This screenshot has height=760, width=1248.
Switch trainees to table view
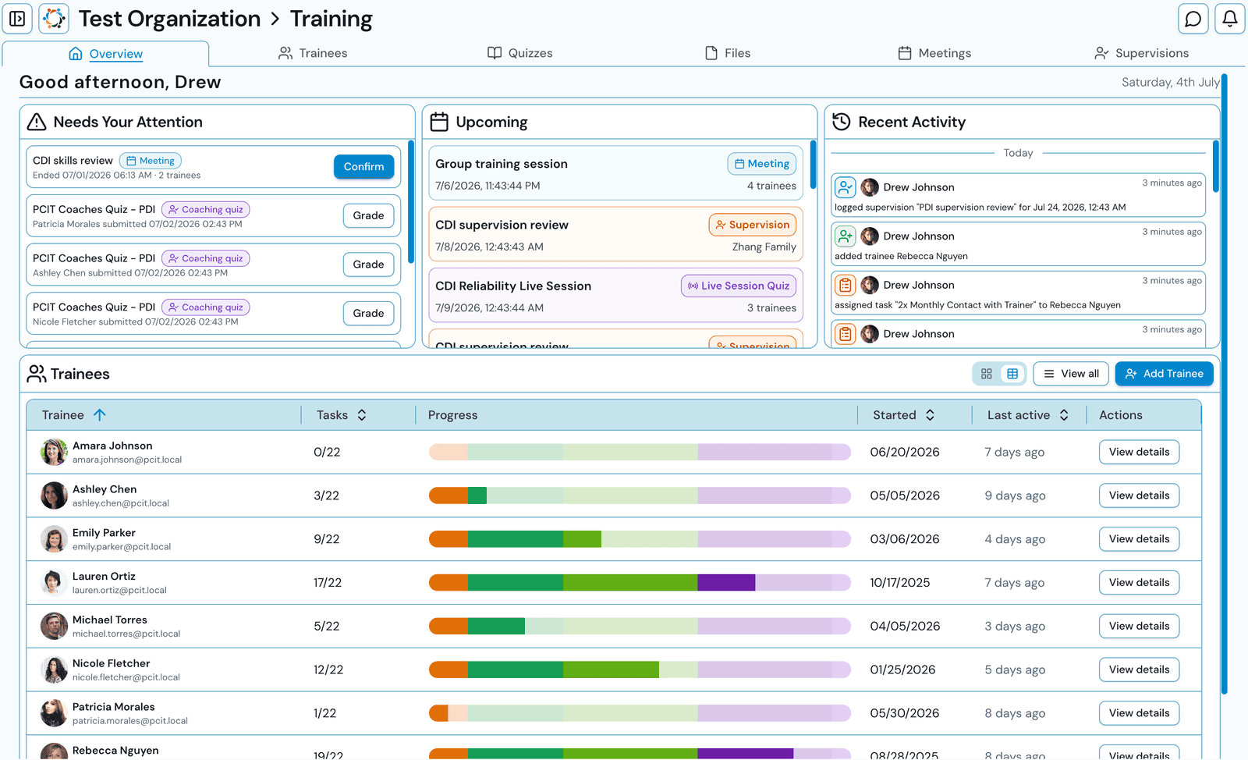(x=1012, y=374)
